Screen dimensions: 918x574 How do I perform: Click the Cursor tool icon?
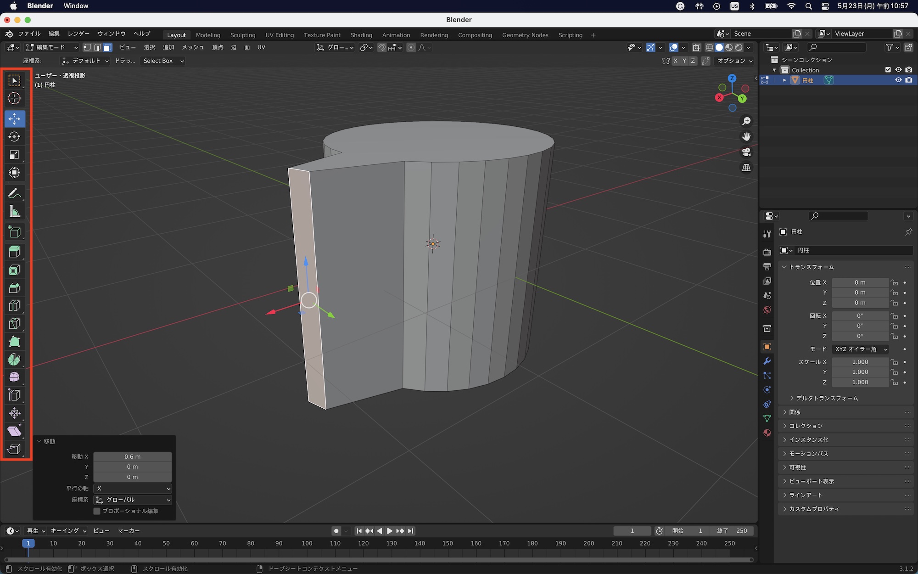point(14,98)
